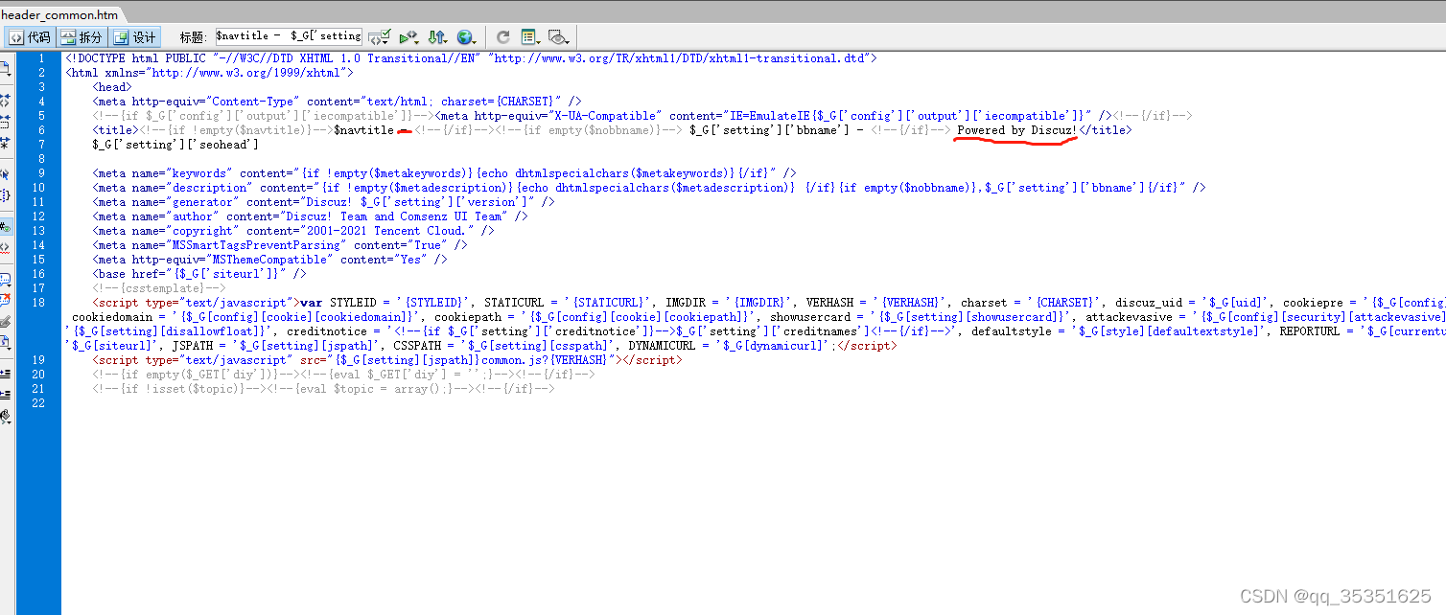Collapse selection in coding toolbar
Screen dimensions: 1446x615
point(5,122)
